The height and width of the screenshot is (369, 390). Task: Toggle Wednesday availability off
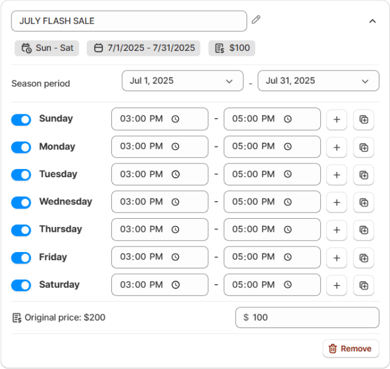pos(21,202)
